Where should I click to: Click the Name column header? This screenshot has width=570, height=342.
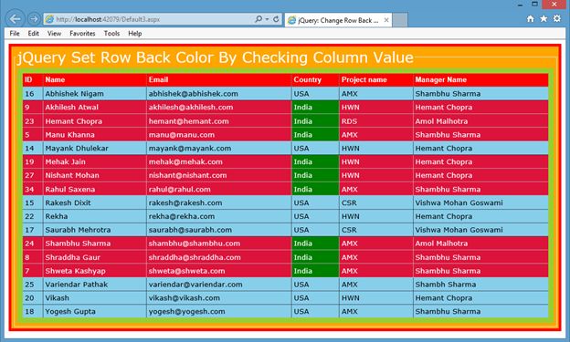(94, 80)
